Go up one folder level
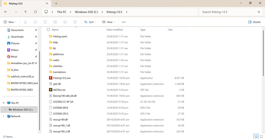 pos(25,12)
